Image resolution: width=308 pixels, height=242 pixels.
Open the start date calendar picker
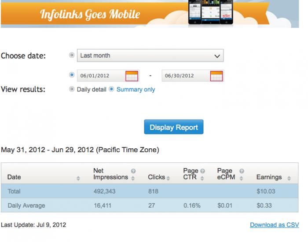[132, 76]
